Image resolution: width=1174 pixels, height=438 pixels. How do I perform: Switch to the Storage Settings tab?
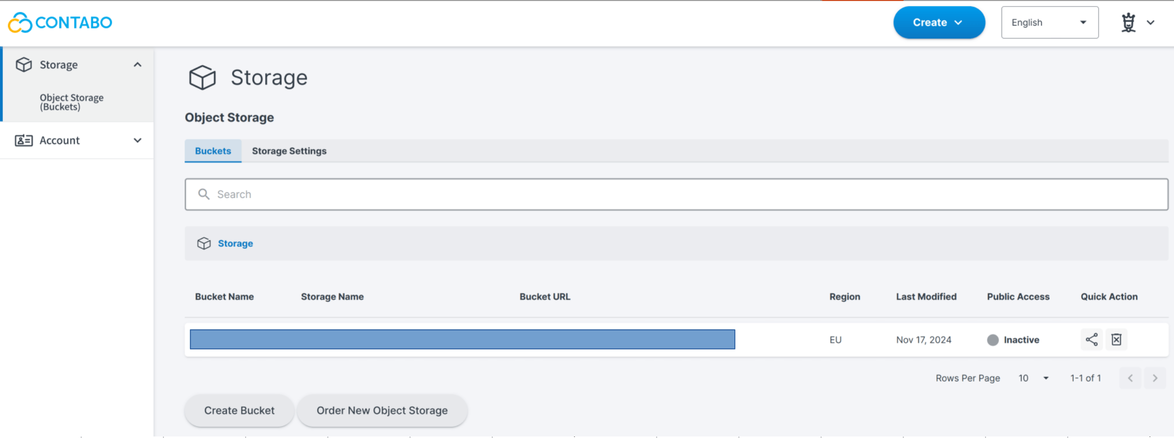(289, 151)
